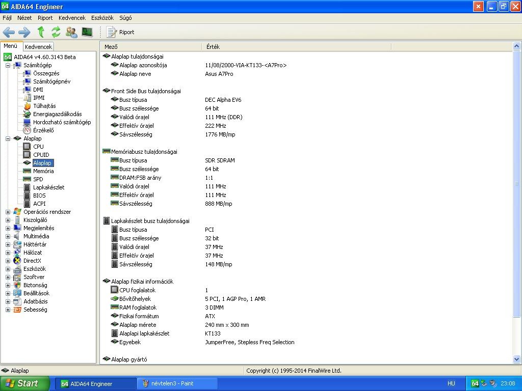The height and width of the screenshot is (391, 522).
Task: Open the Kedvencek menu
Action: 72,18
